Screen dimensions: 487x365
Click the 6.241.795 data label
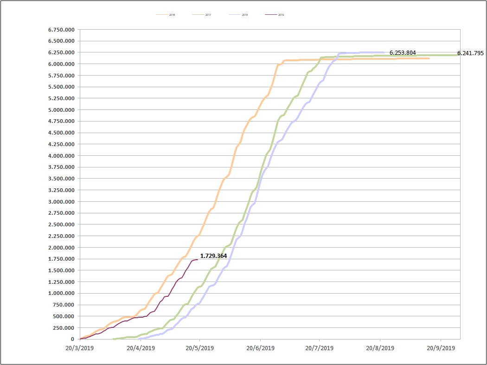tap(471, 53)
